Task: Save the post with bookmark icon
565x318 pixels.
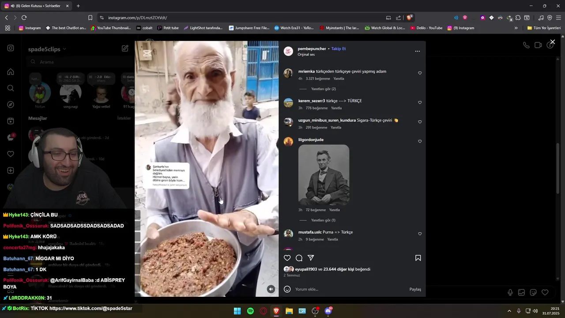Action: pyautogui.click(x=418, y=258)
